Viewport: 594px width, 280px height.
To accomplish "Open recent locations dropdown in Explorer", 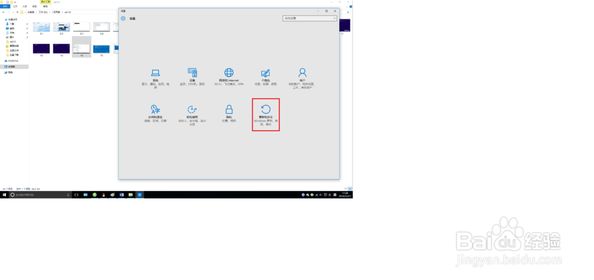I will [x=13, y=12].
